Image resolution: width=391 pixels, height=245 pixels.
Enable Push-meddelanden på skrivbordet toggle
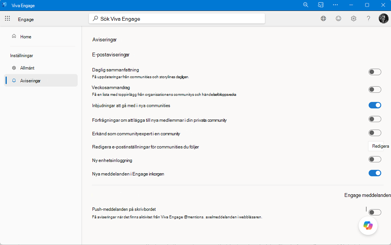pyautogui.click(x=375, y=212)
